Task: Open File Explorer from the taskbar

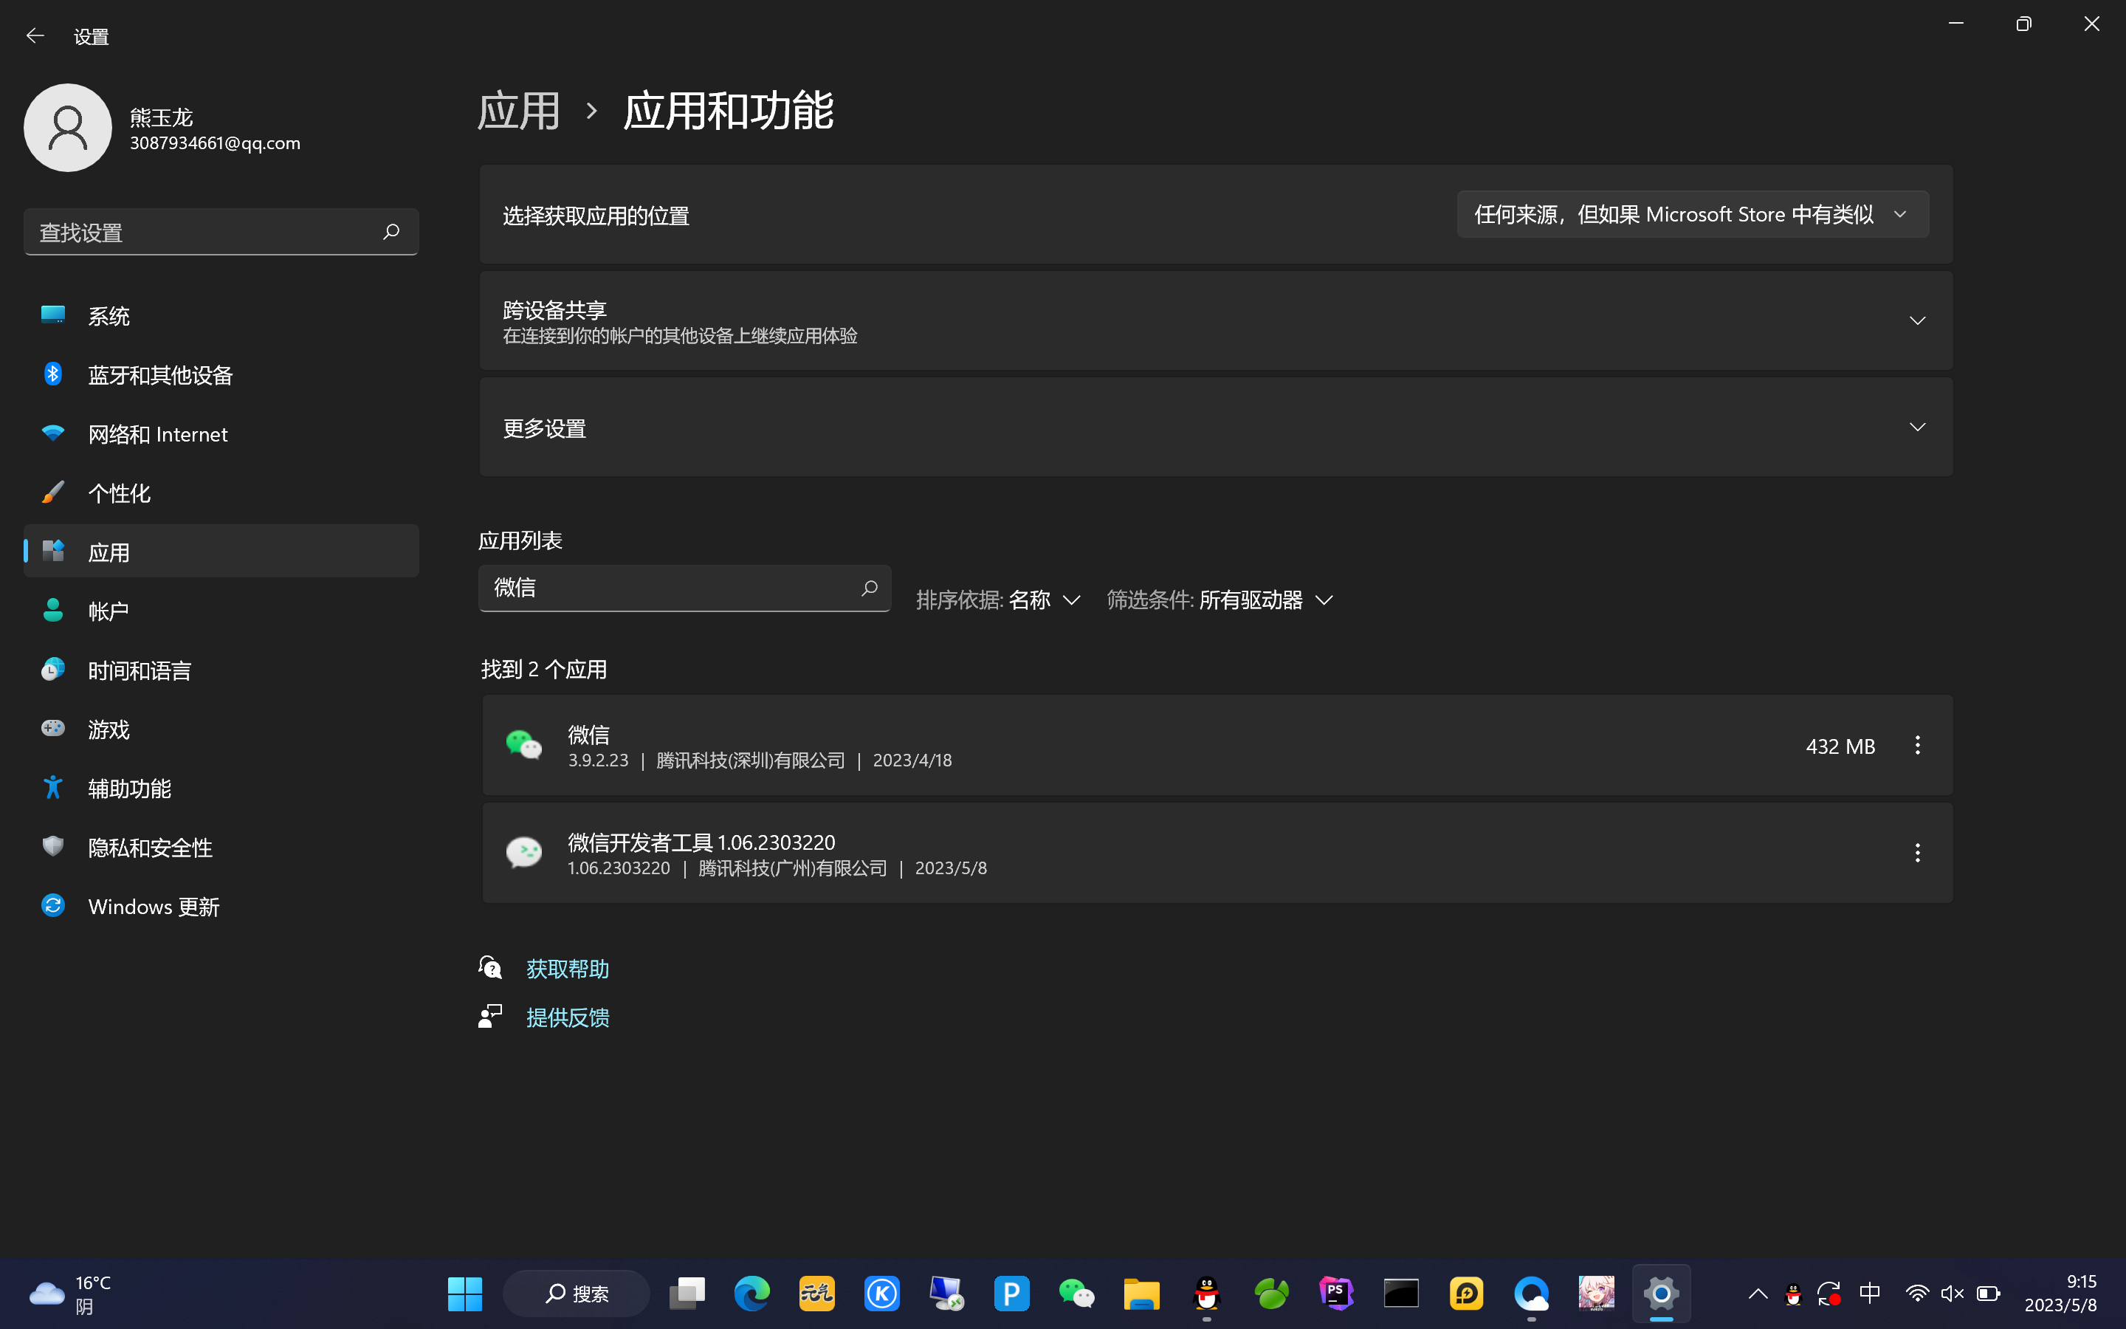Action: [1141, 1293]
